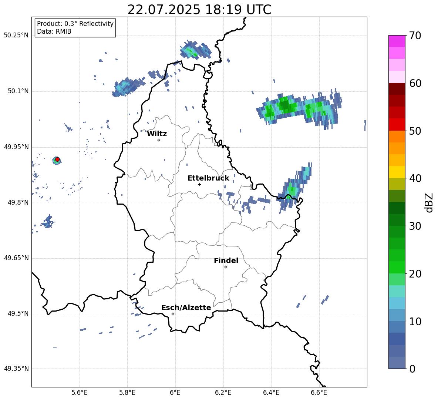Click the colorbar value 60
Screen dimensions: 438x400
point(415,83)
